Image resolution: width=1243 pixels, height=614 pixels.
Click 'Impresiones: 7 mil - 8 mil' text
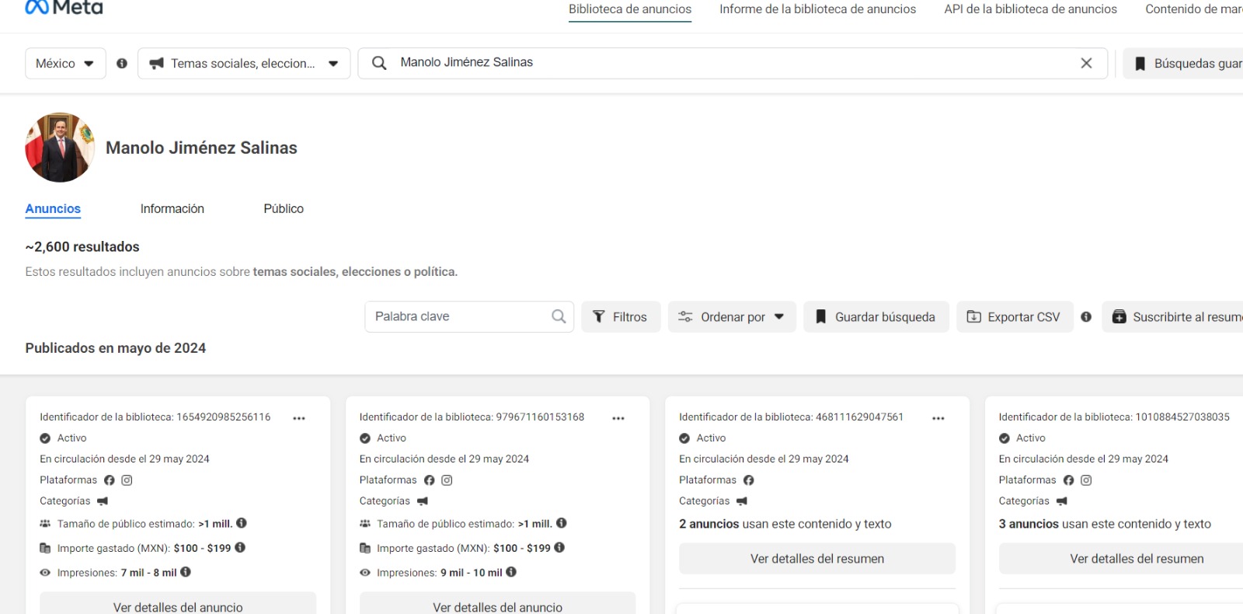click(117, 573)
